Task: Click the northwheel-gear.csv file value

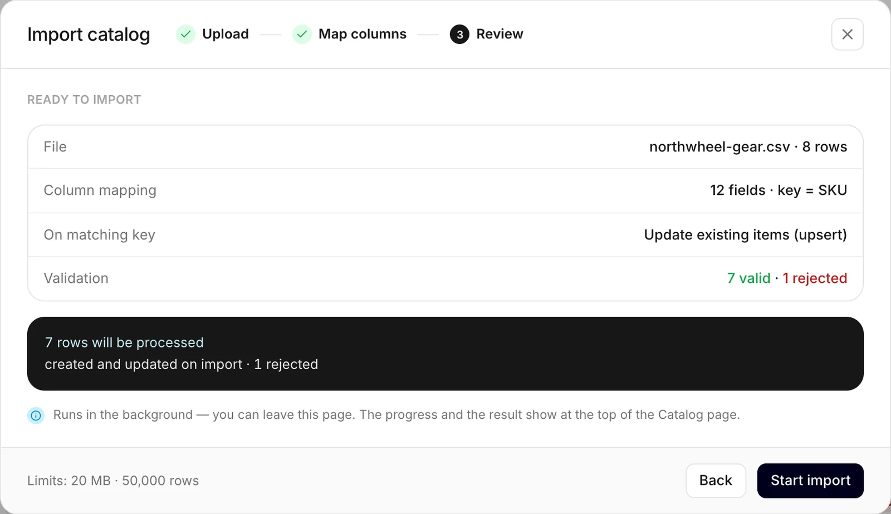Action: [748, 147]
